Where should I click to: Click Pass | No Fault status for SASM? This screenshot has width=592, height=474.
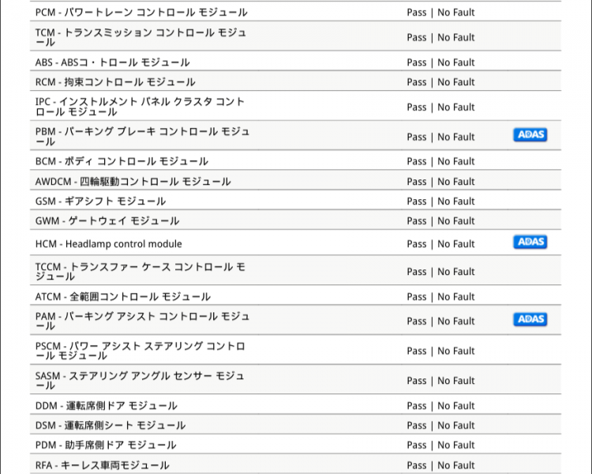[x=440, y=381]
